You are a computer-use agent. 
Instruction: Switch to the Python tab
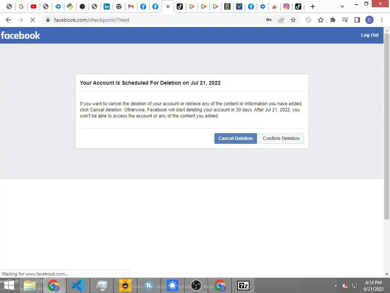[70, 6]
